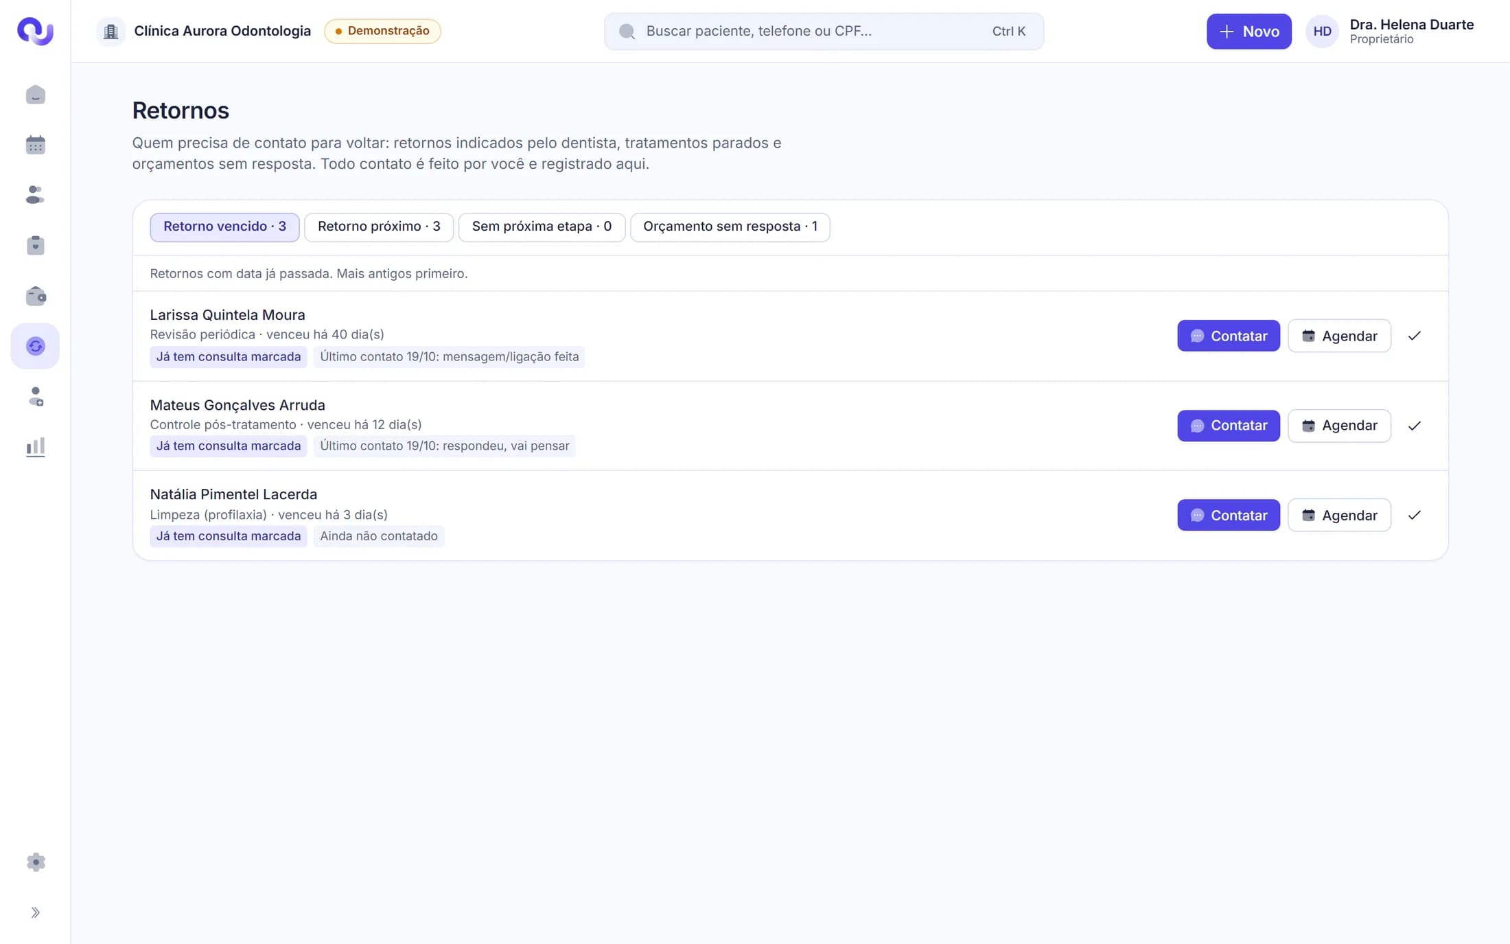Click the Demonstração badge
Screen dimensions: 1510x944
pos(382,31)
